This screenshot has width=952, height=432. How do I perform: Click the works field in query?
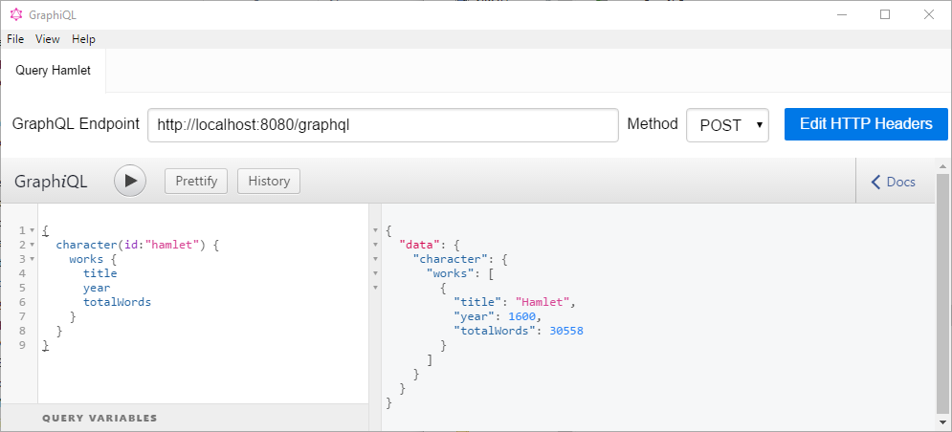click(x=86, y=259)
